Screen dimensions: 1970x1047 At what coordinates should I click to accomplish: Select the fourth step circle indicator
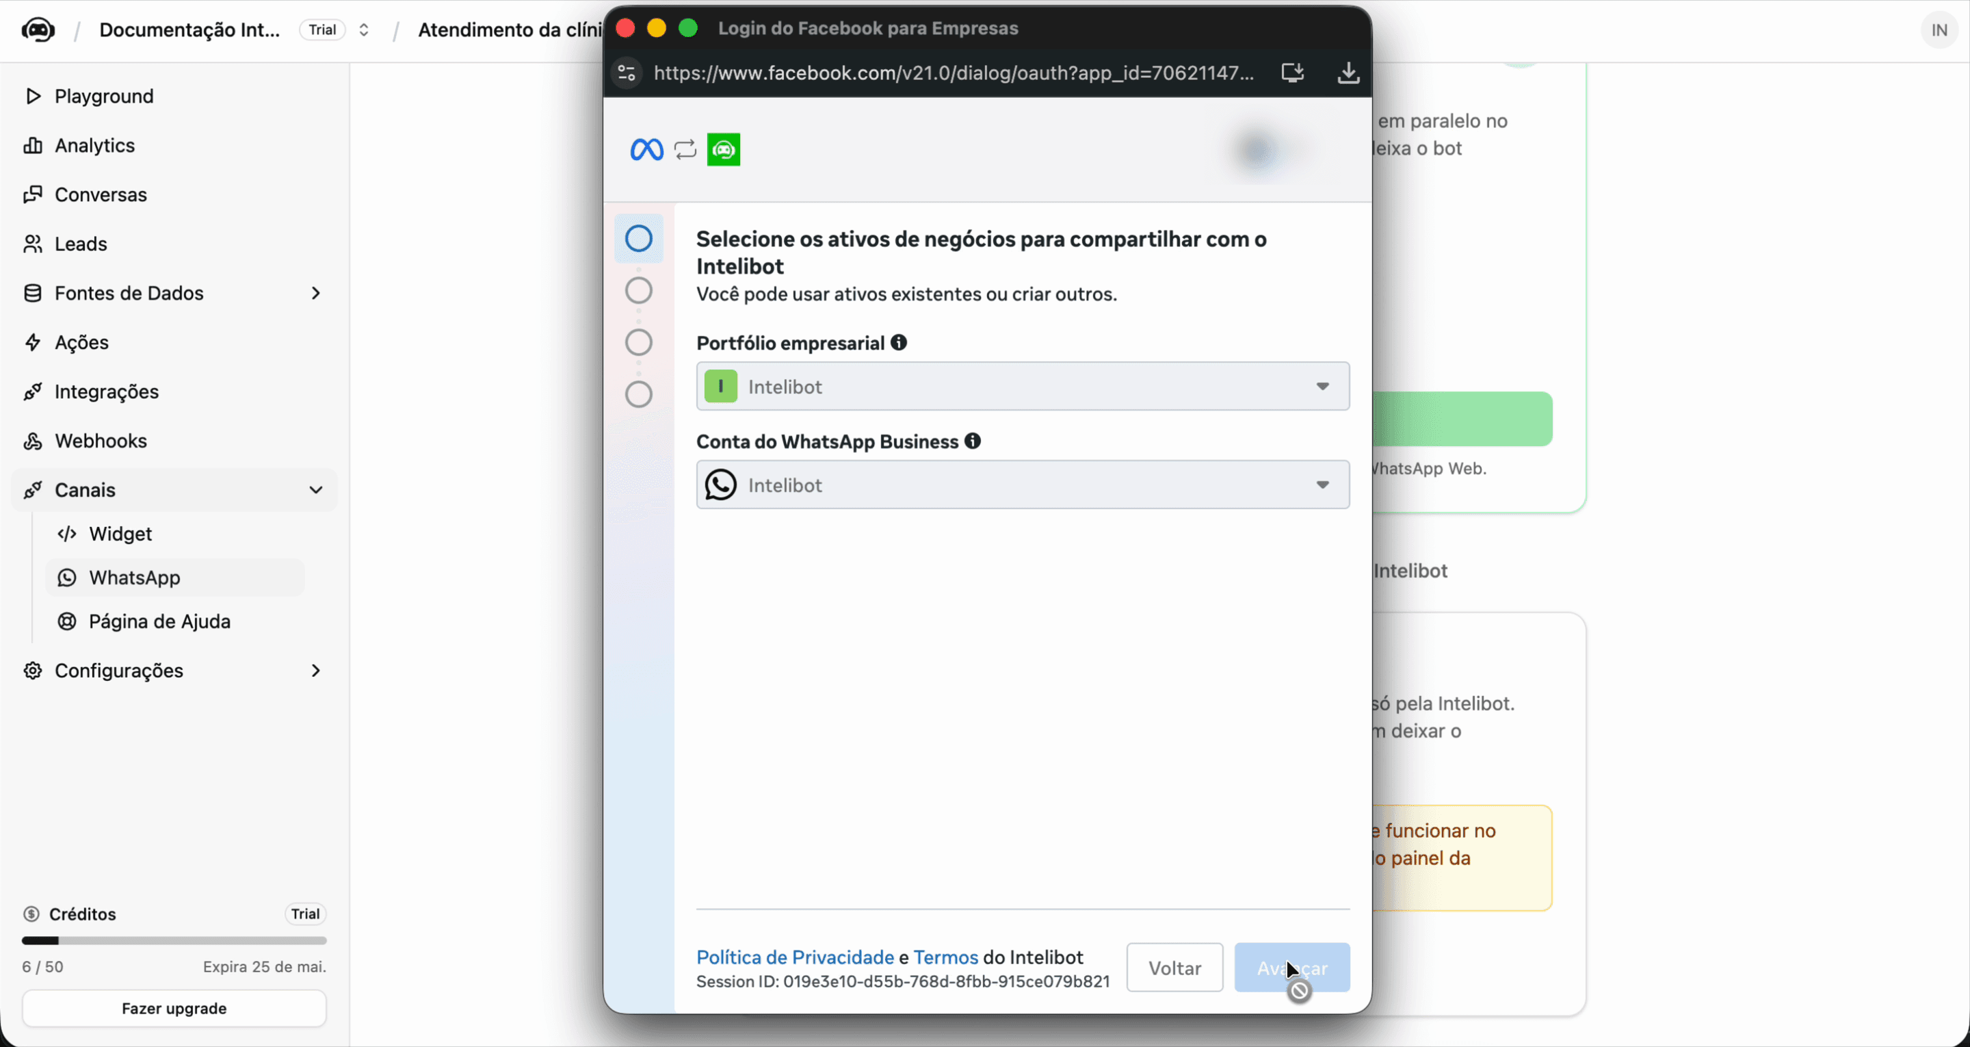point(639,395)
